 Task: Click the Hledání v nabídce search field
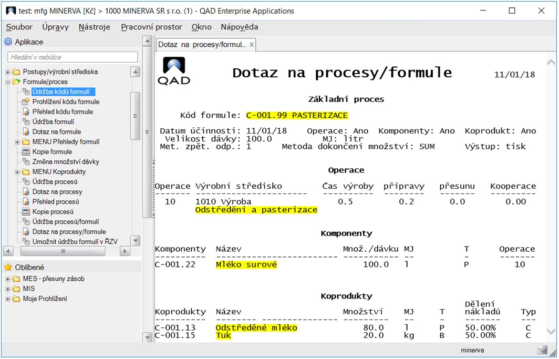[x=73, y=57]
